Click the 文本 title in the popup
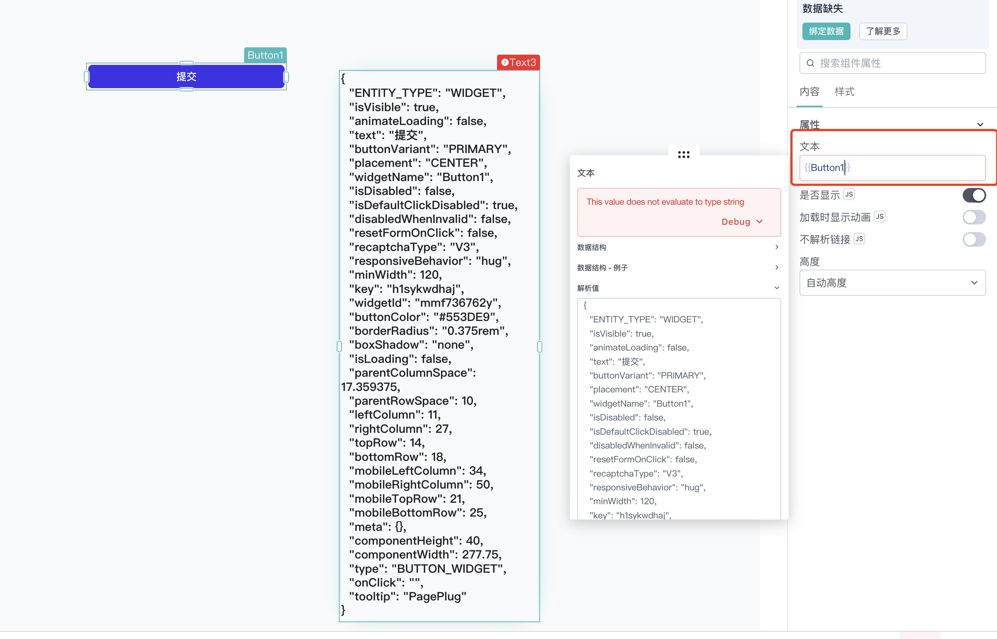Viewport: 997px width, 639px height. (586, 173)
